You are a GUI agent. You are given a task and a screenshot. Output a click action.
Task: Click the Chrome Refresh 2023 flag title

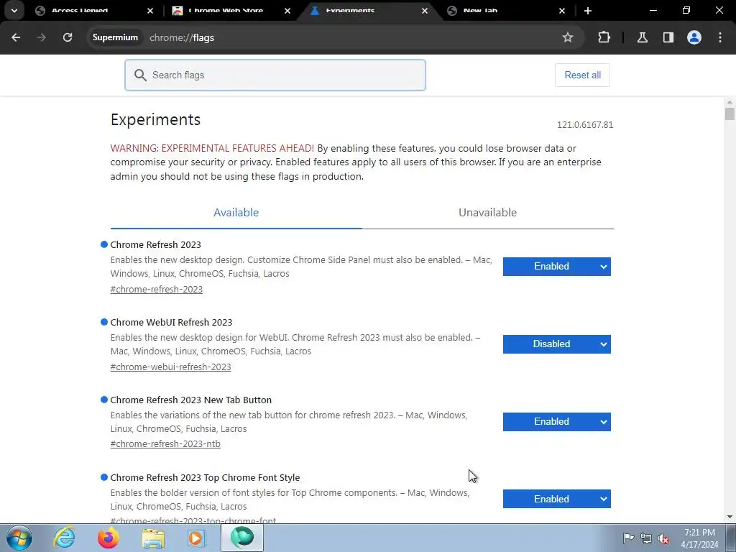[155, 244]
